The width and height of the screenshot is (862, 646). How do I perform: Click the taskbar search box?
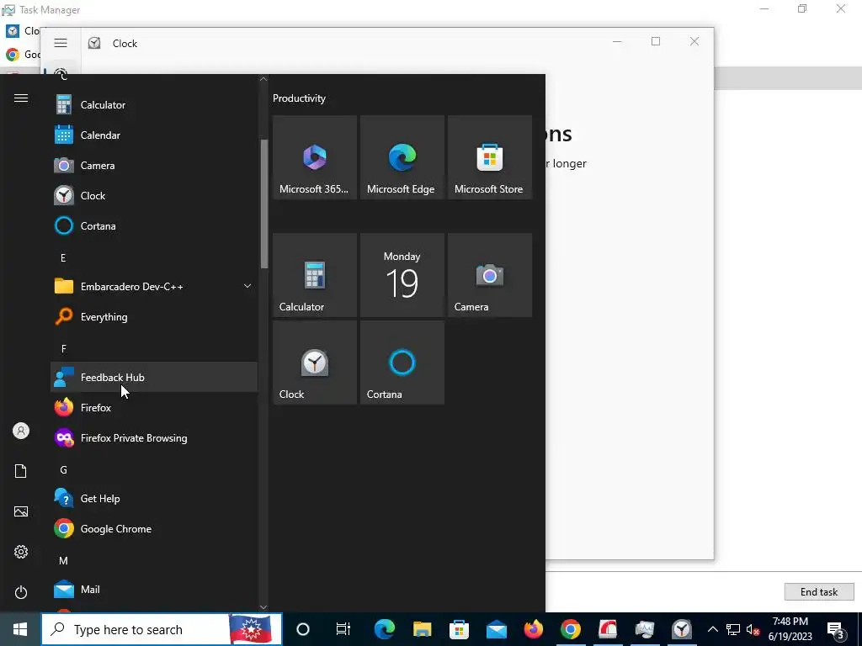tap(162, 629)
